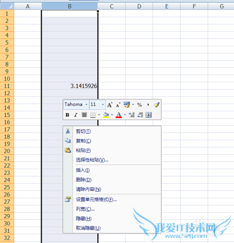
Task: Select row 26 header
Action: (7, 194)
